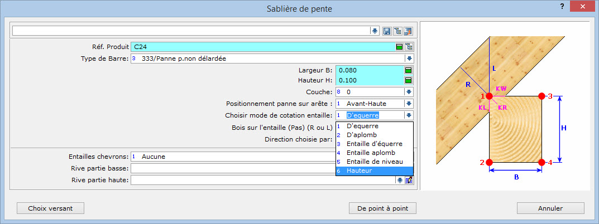The image size is (599, 224).
Task: Choose 'Entaille de niveau' list option
Action: 374,162
